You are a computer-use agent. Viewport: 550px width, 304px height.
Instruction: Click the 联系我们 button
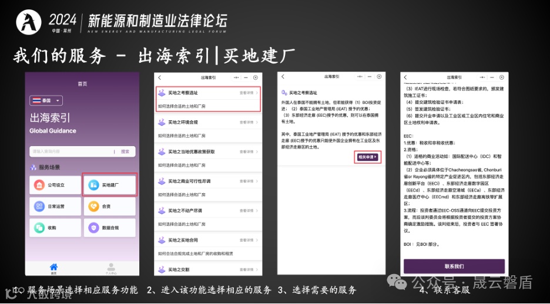pos(454,266)
